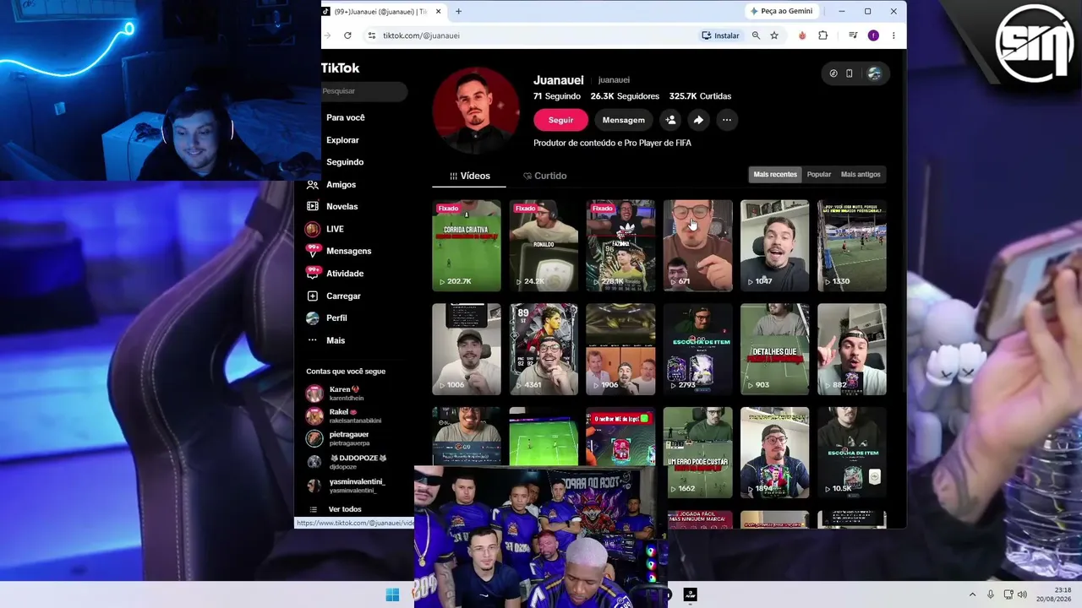The height and width of the screenshot is (608, 1082).
Task: Click the TikTok logo
Action: click(341, 68)
